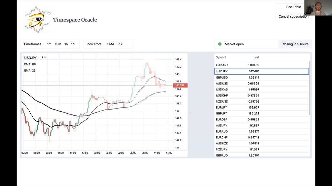Click the webcam video thumbnail
This screenshot has width=332, height=186.
tap(318, 8)
